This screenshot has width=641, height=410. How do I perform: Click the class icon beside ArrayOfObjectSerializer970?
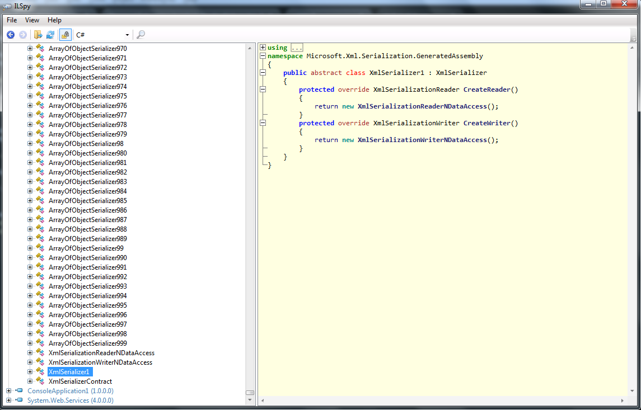pyautogui.click(x=40, y=49)
